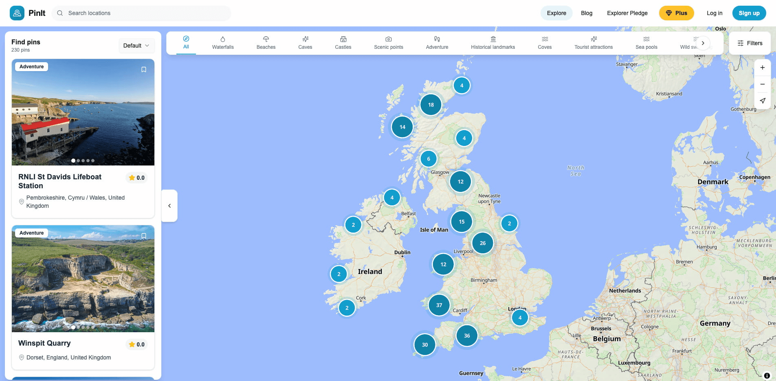Select the All category compass icon
The width and height of the screenshot is (776, 381).
[186, 39]
